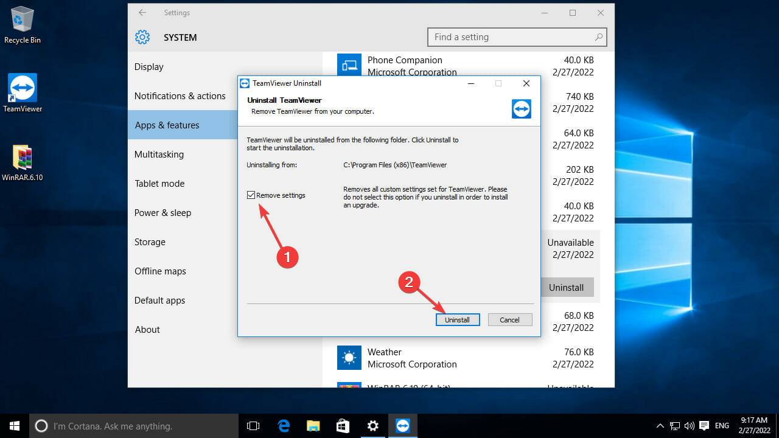Image resolution: width=779 pixels, height=438 pixels.
Task: Select the TeamViewer icon in the taskbar
Action: [x=402, y=426]
